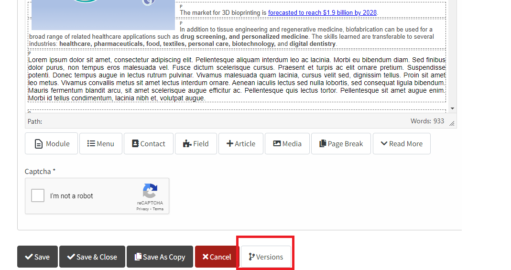Insert a Module via the Module button

coord(51,144)
